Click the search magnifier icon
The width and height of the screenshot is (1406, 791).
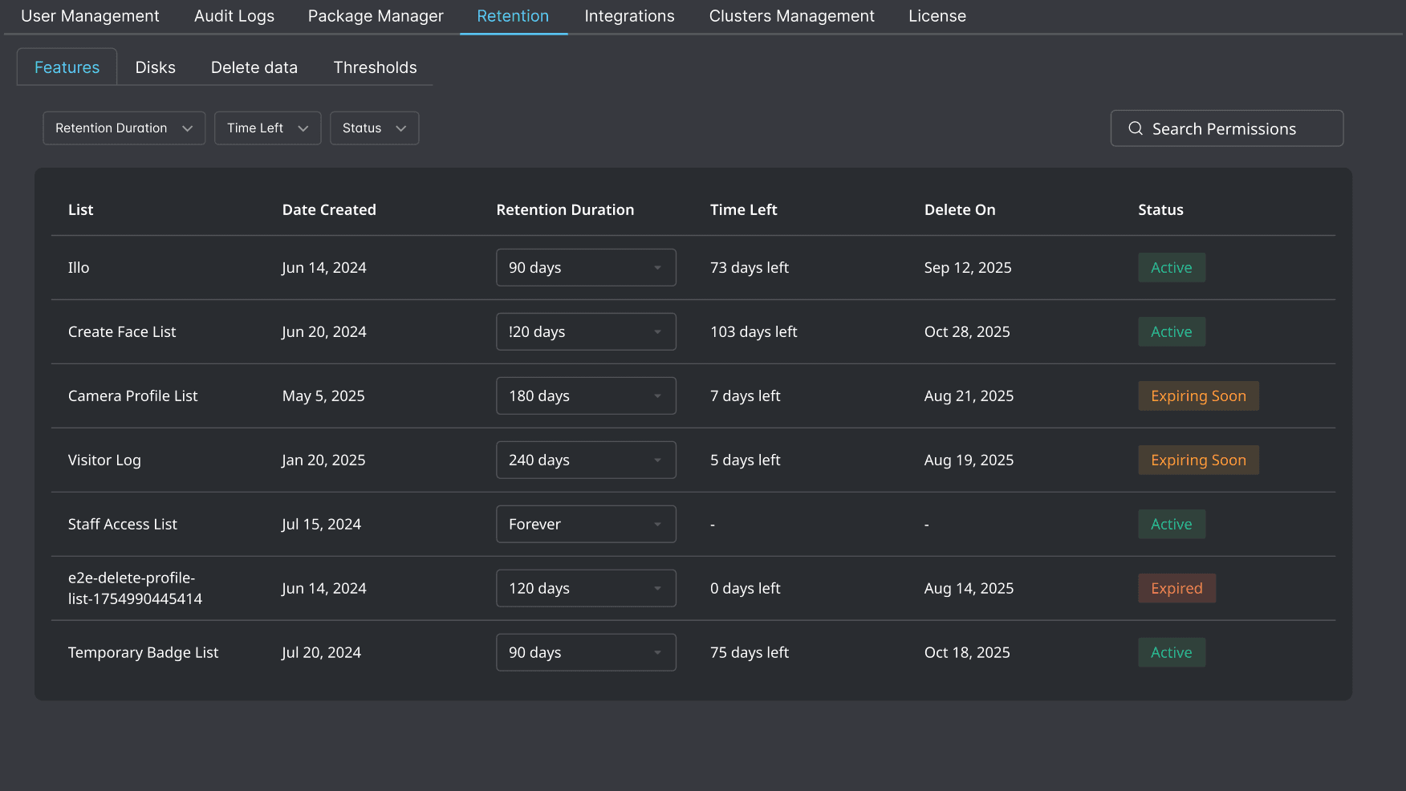pyautogui.click(x=1136, y=128)
